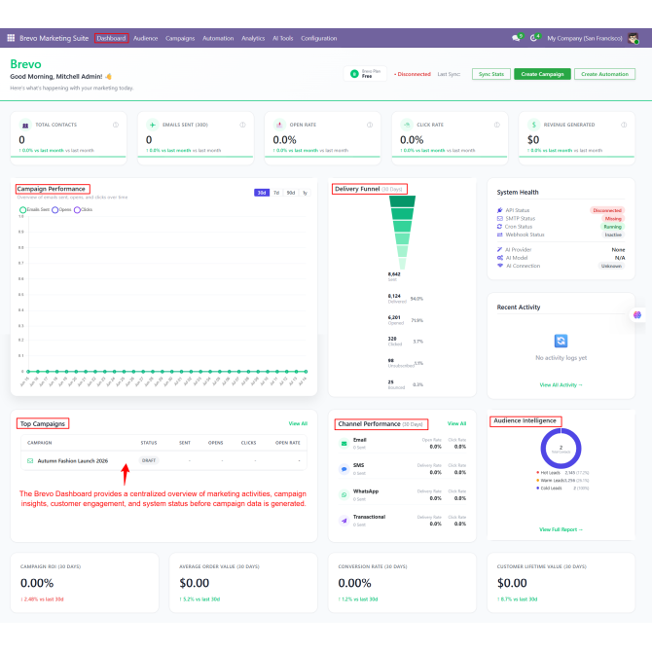
Task: Open the AI Tools menu
Action: (283, 38)
